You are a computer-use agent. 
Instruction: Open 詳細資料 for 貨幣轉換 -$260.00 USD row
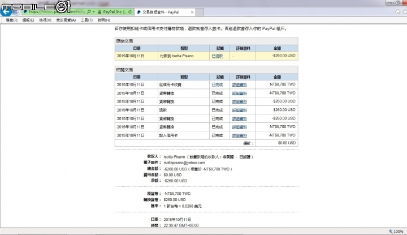pos(239,119)
